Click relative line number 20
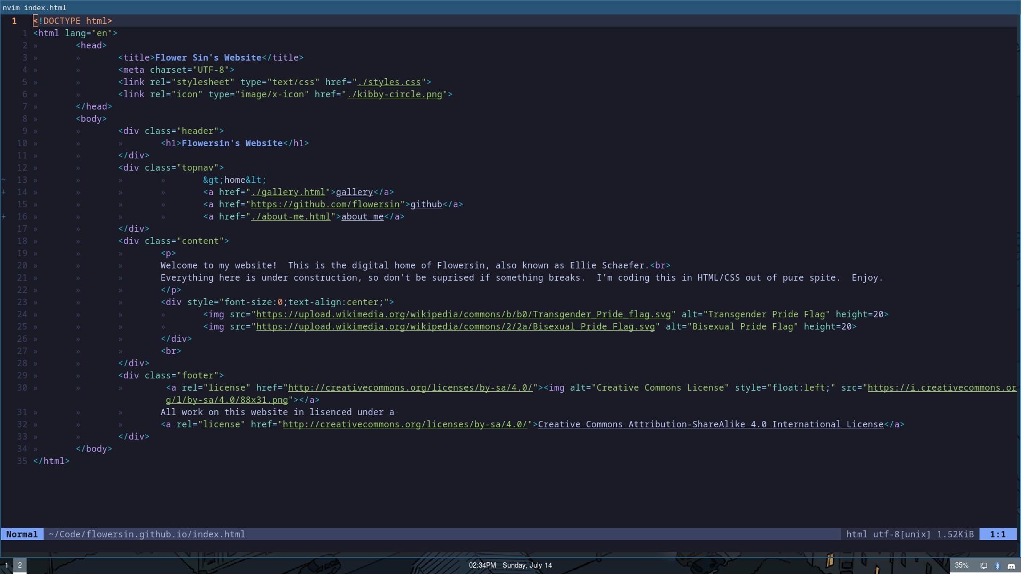Image resolution: width=1021 pixels, height=574 pixels. click(x=22, y=265)
